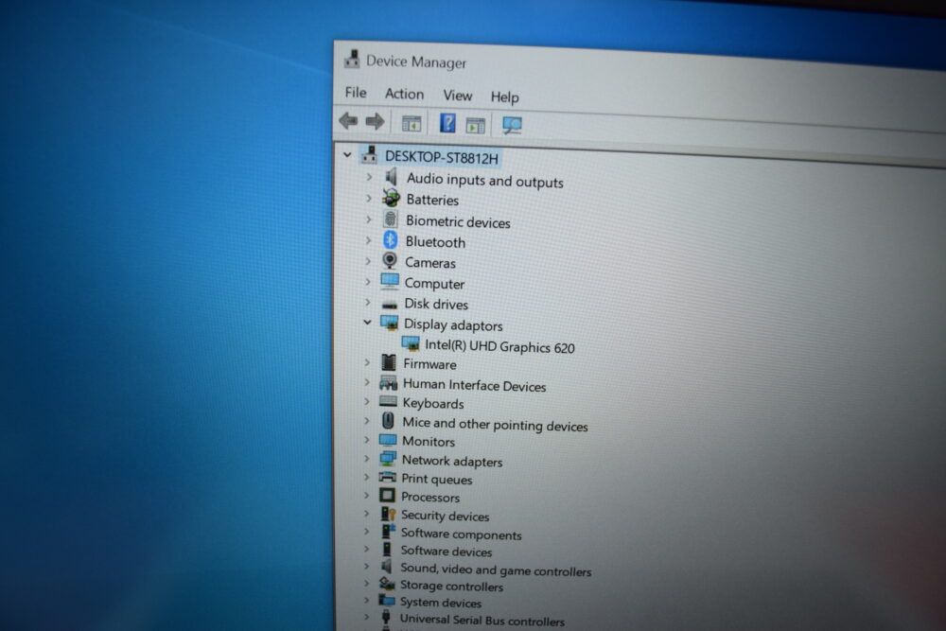Screen dimensions: 946x631
Task: Click the DESKTOP-ST8812H computer icon
Action: coord(370,155)
